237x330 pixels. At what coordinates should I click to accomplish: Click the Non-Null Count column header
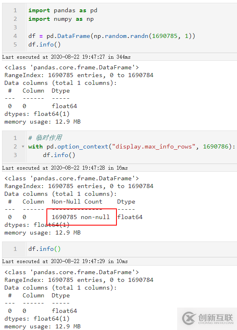pos(77,202)
